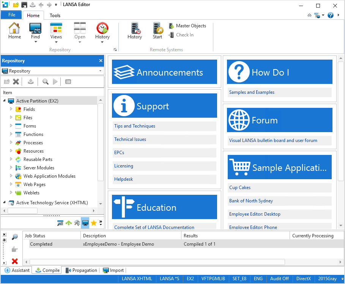Open Remote Systems History server icon

click(x=135, y=31)
